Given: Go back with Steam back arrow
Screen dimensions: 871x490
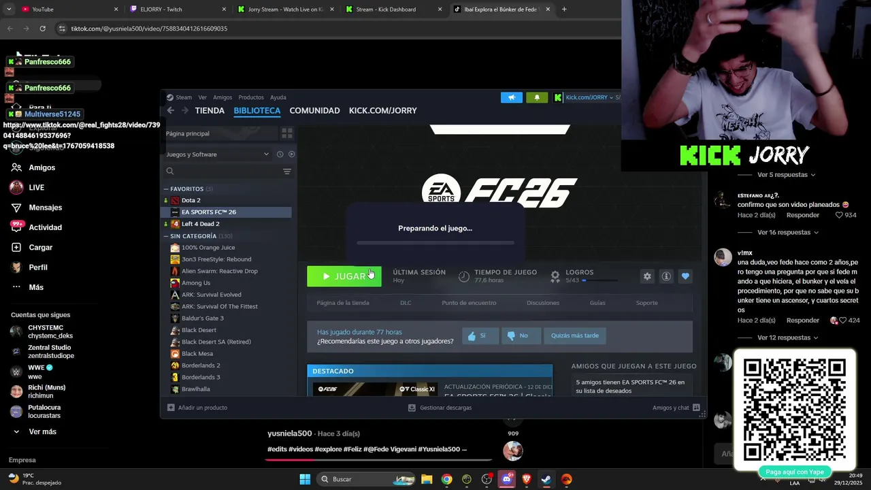Looking at the screenshot, I should [171, 110].
